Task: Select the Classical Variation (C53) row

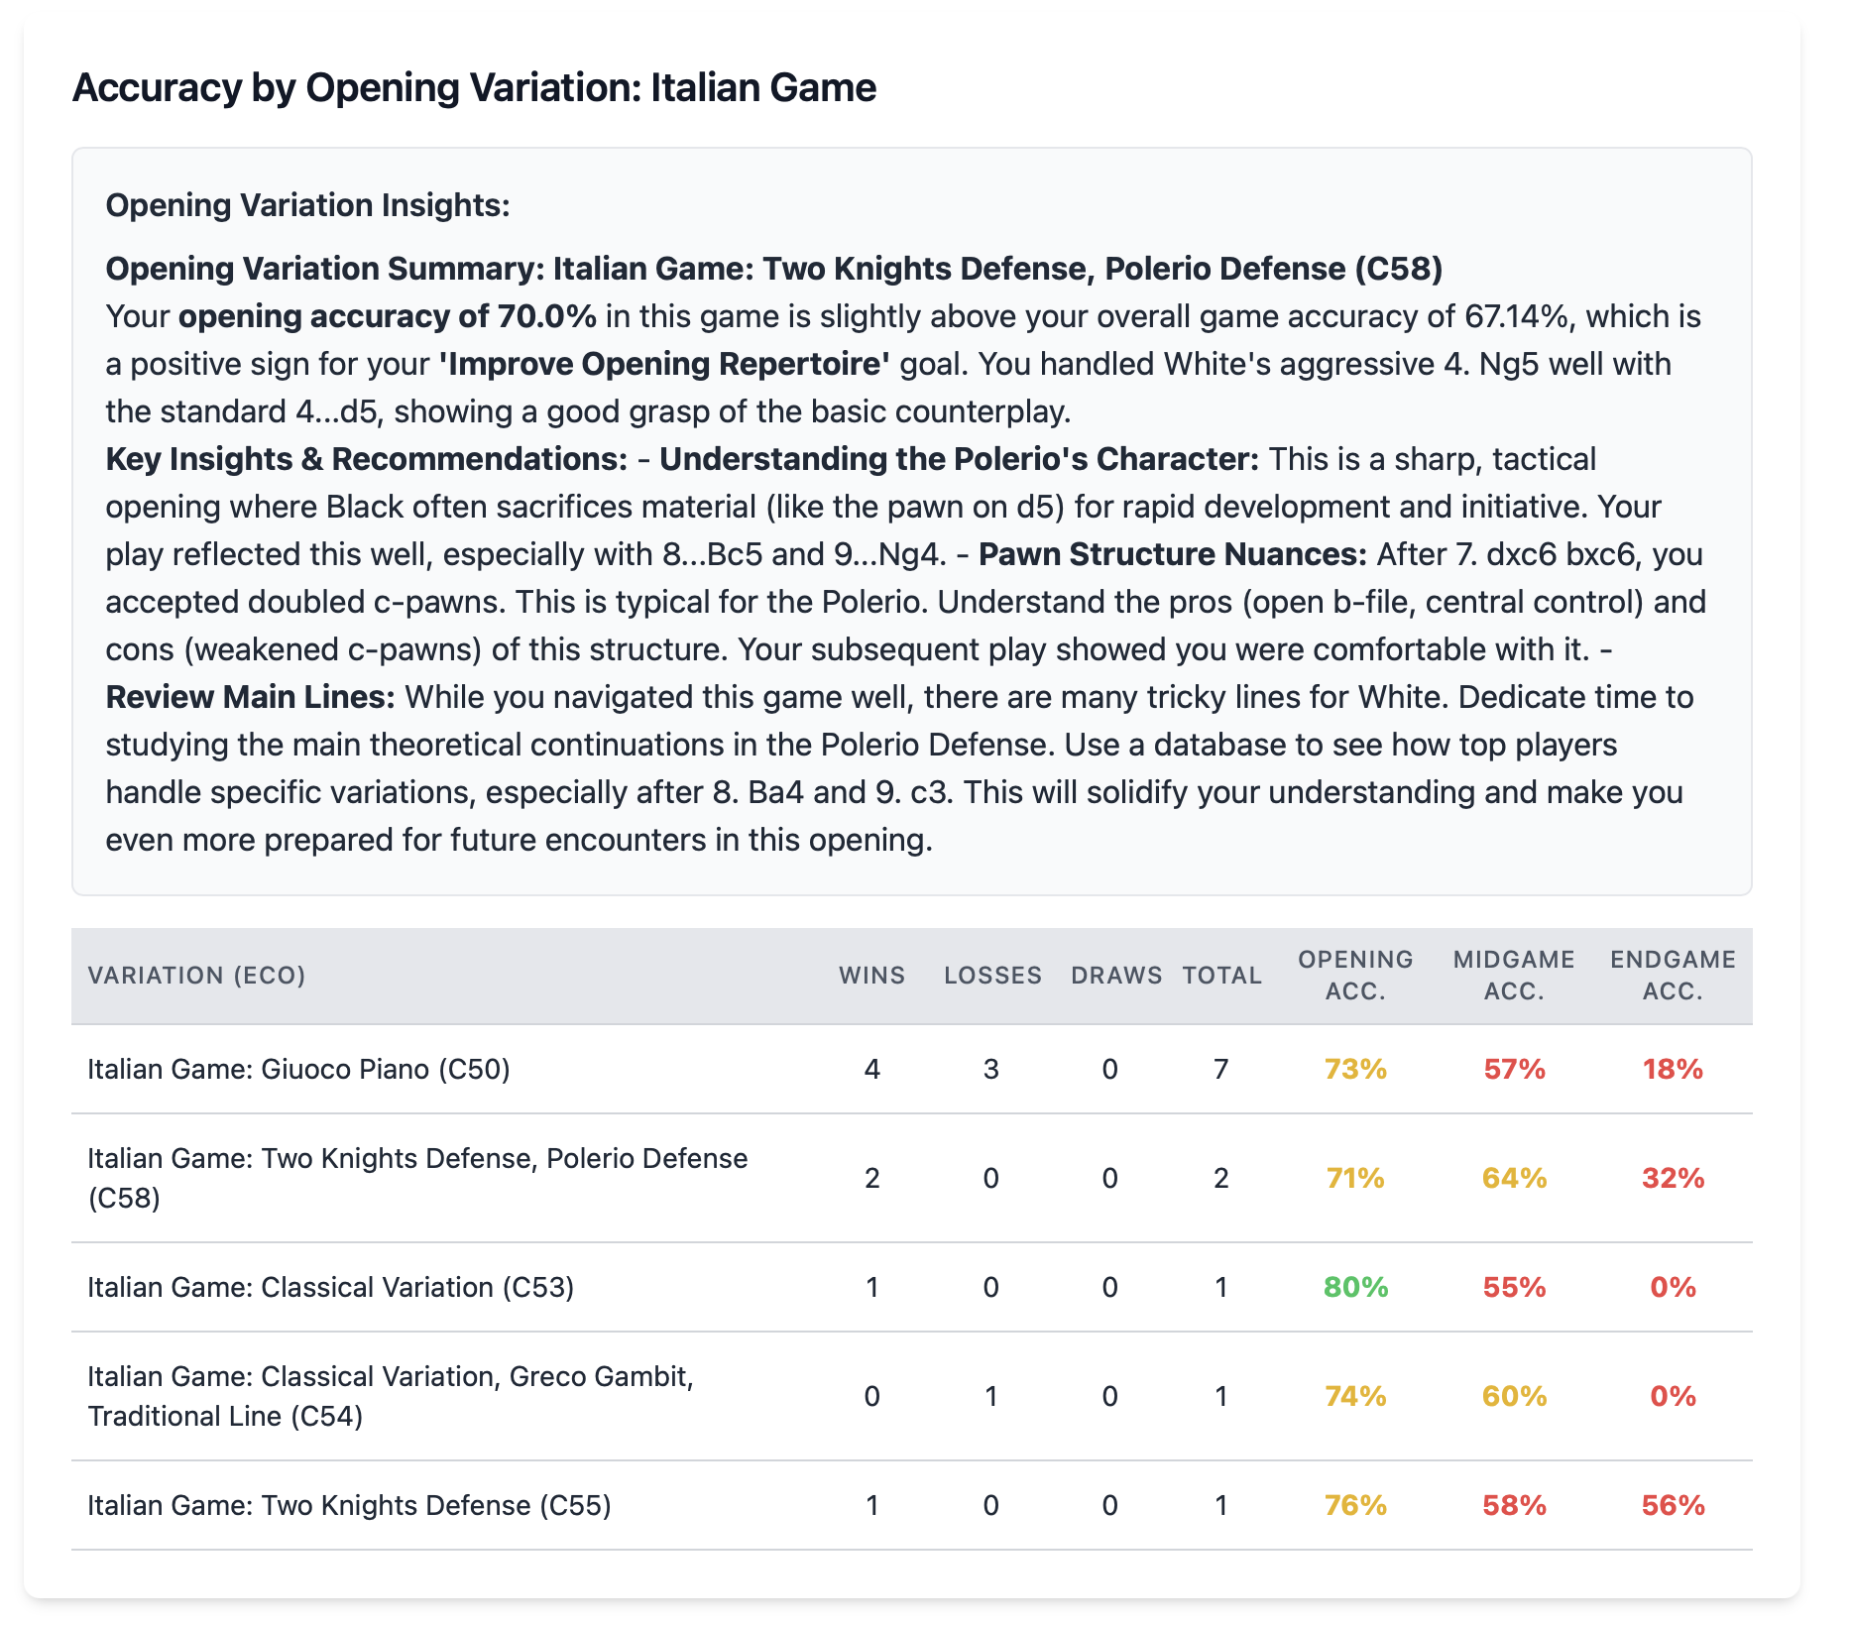Action: pyautogui.click(x=330, y=1287)
